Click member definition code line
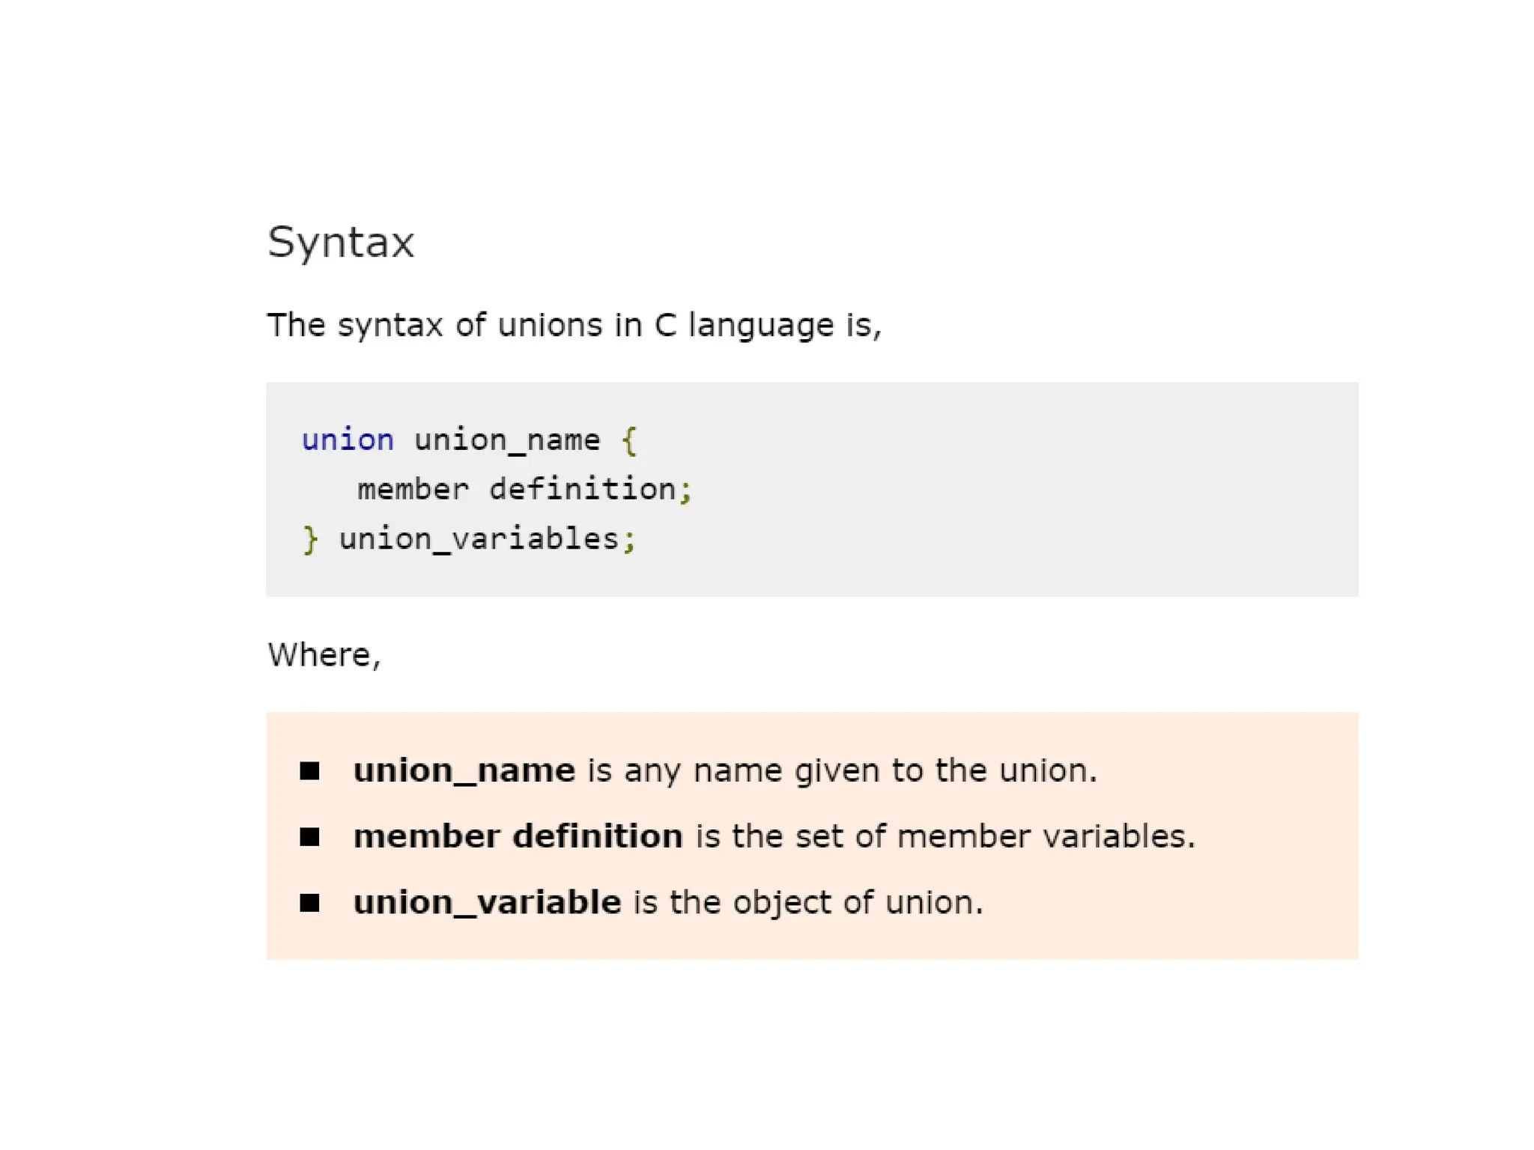This screenshot has height=1150, width=1534. pyautogui.click(x=517, y=490)
